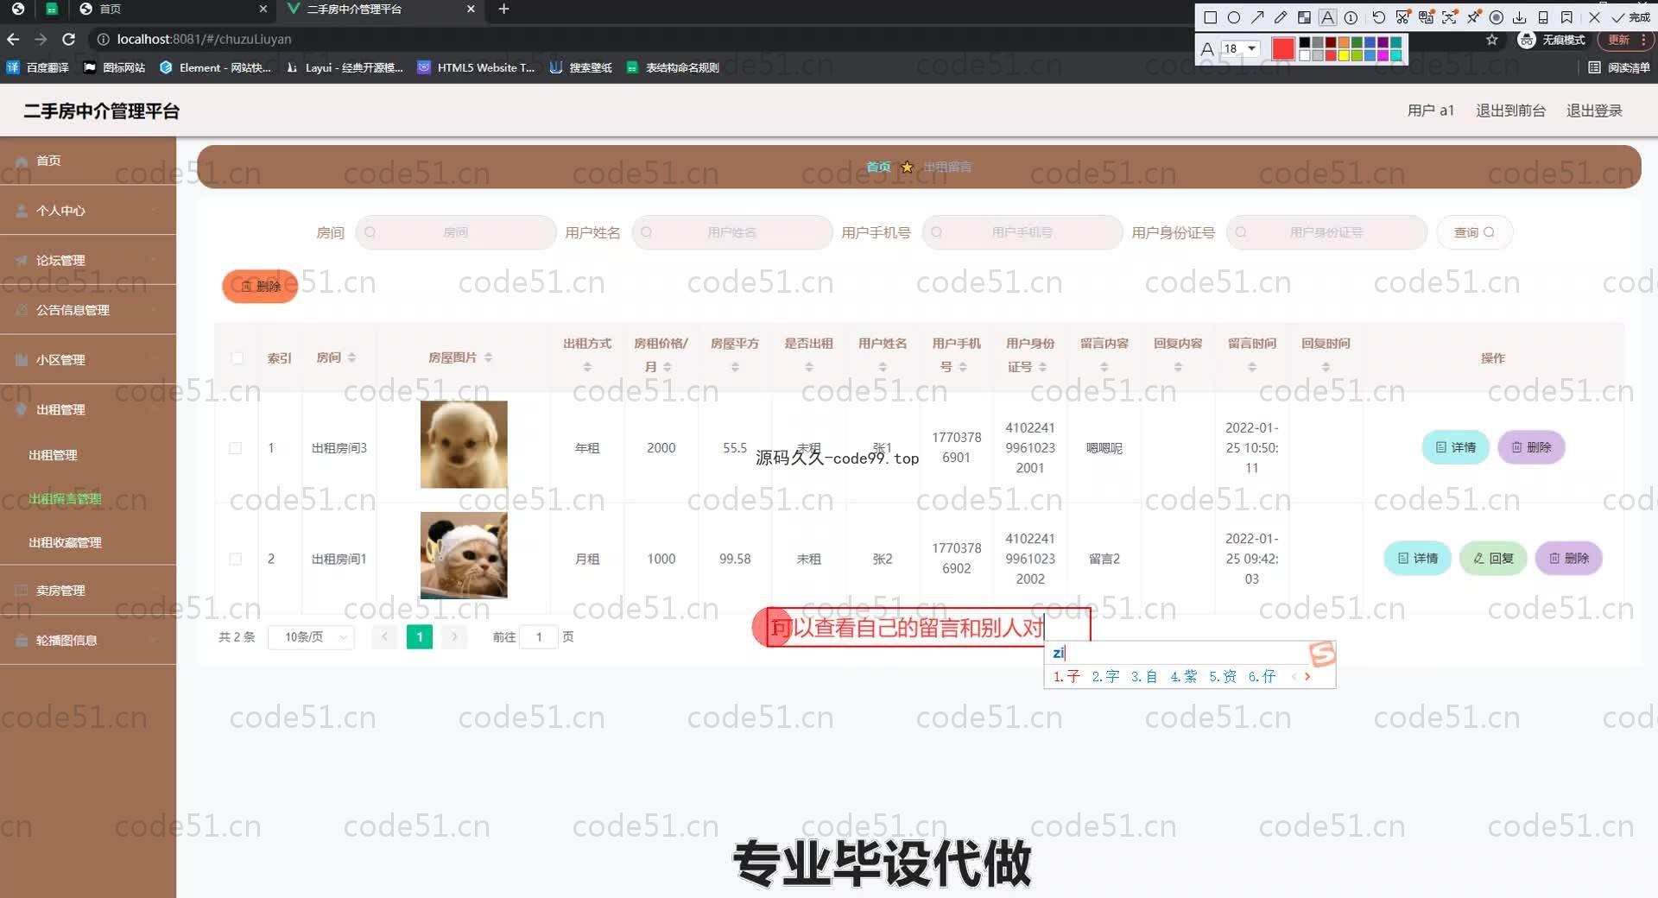Open the 出租管理 submenu entry
Viewport: 1658px width, 898px height.
[x=88, y=455]
